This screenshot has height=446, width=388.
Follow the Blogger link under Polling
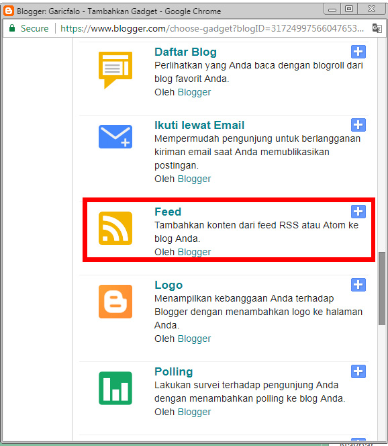tap(194, 412)
